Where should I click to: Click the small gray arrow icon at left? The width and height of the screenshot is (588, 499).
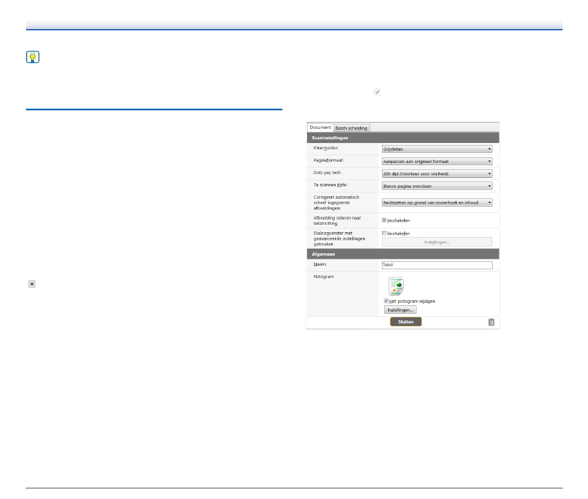(32, 284)
